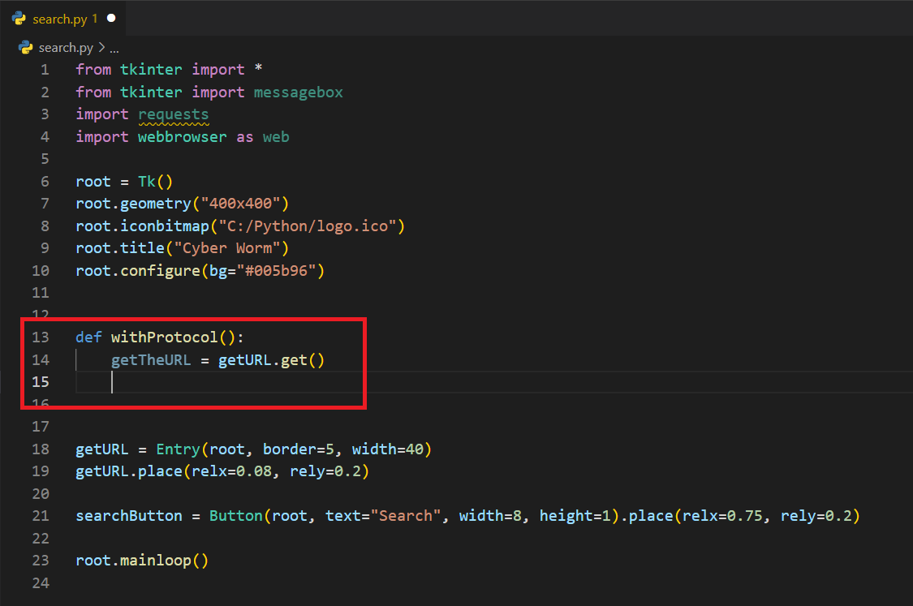913x606 pixels.
Task: Click the Python icon in the search.py tab
Action: 19,18
